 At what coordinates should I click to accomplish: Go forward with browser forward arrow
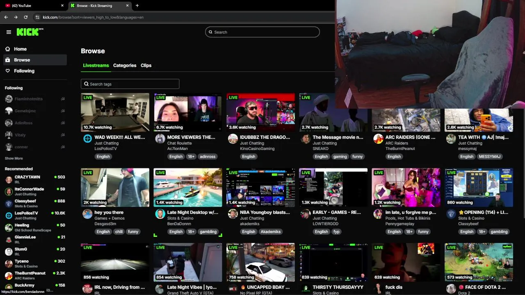(16, 17)
